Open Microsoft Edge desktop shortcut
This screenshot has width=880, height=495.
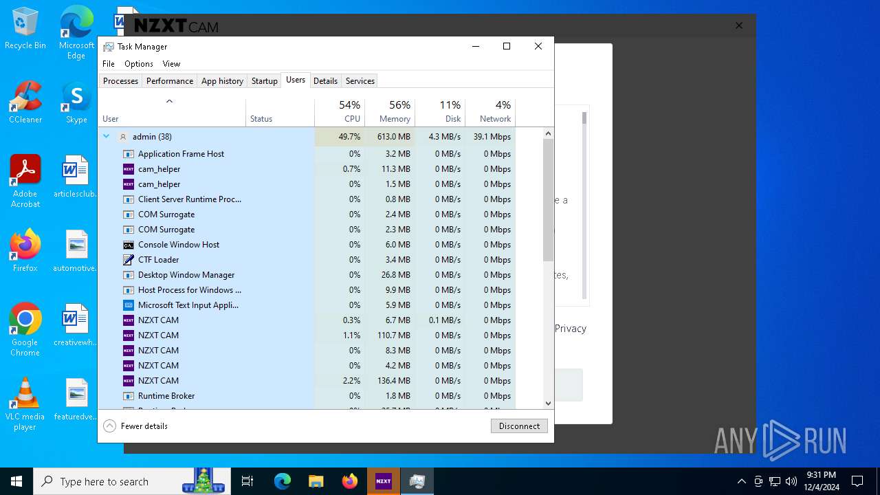[x=76, y=33]
